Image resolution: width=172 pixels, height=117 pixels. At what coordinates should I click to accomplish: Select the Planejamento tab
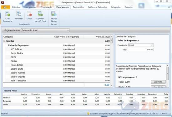coord(63,7)
